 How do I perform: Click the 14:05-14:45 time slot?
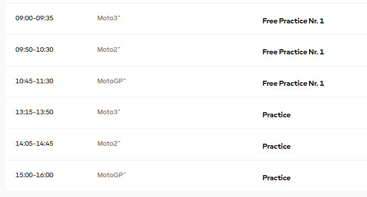click(34, 144)
